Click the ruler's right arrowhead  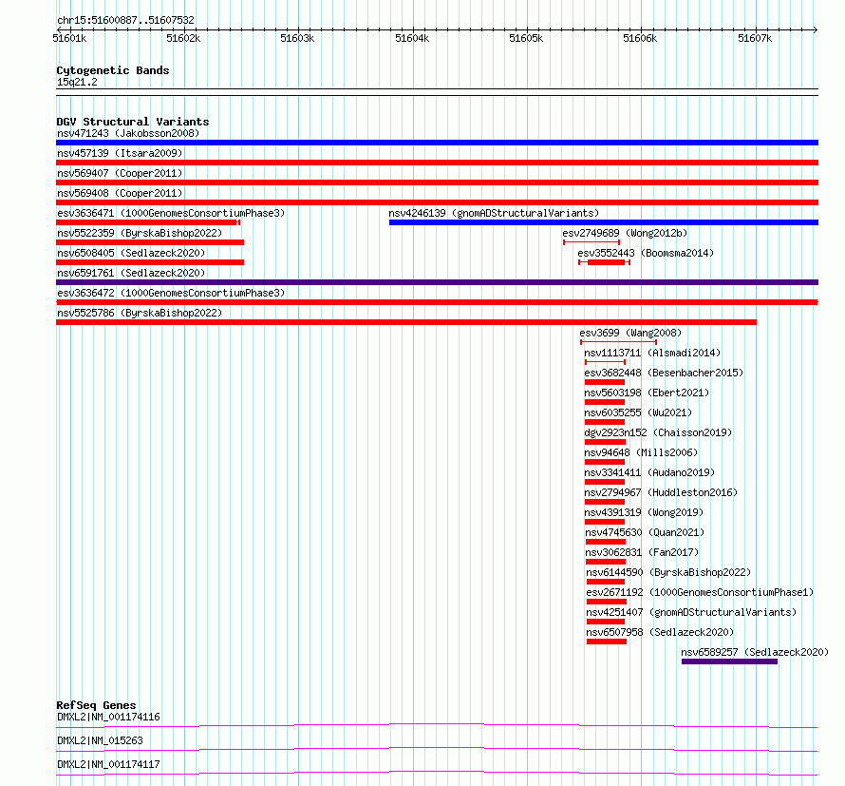[x=816, y=29]
